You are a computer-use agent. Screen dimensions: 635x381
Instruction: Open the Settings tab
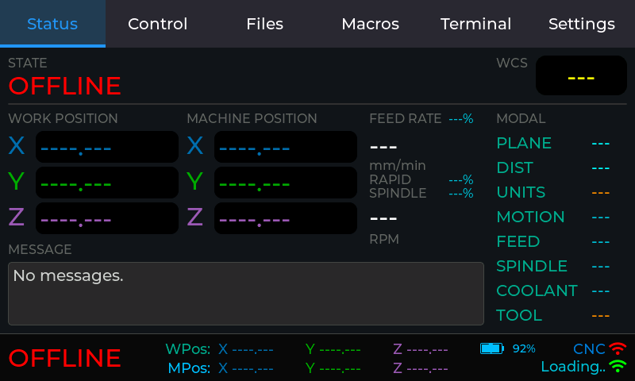tap(582, 24)
